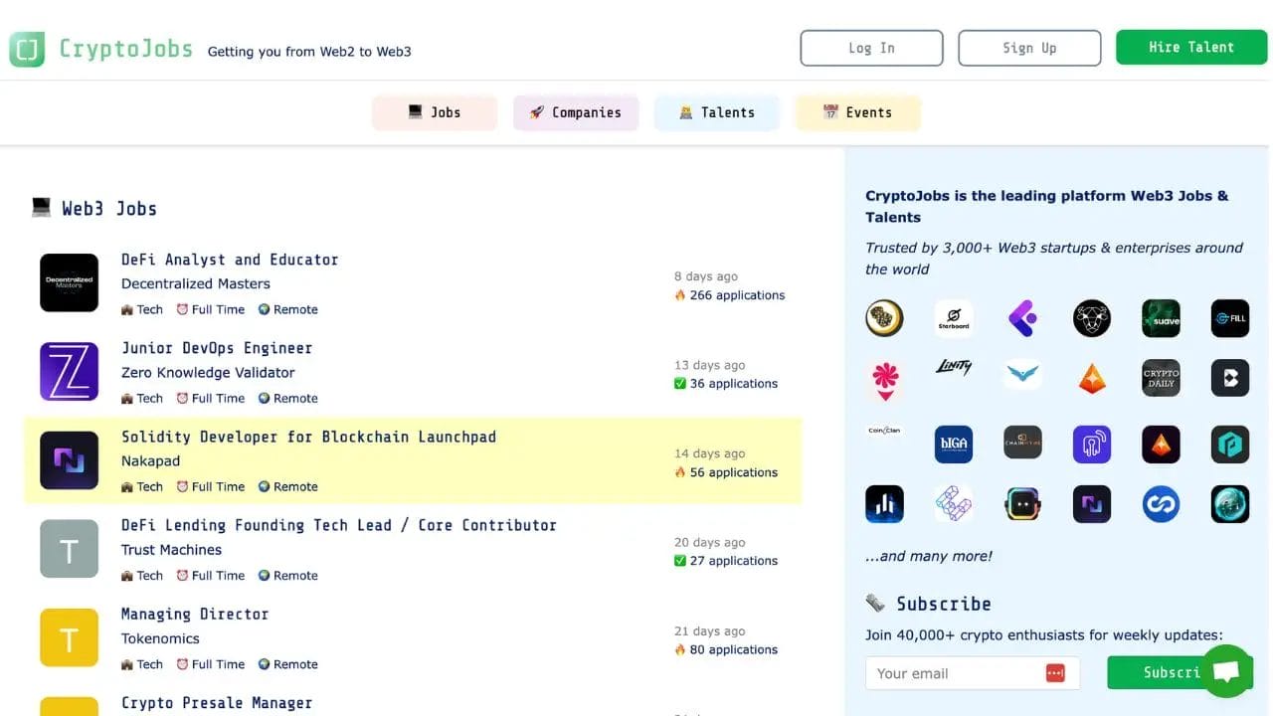Click the Linity partner logo
1273x716 pixels.
click(x=954, y=367)
